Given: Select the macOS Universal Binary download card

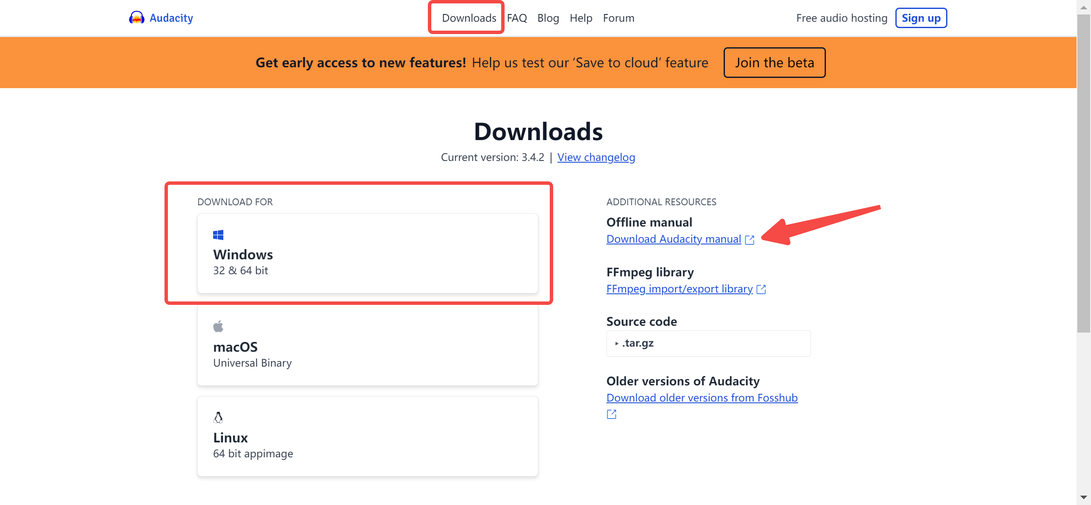Looking at the screenshot, I should pyautogui.click(x=367, y=345).
